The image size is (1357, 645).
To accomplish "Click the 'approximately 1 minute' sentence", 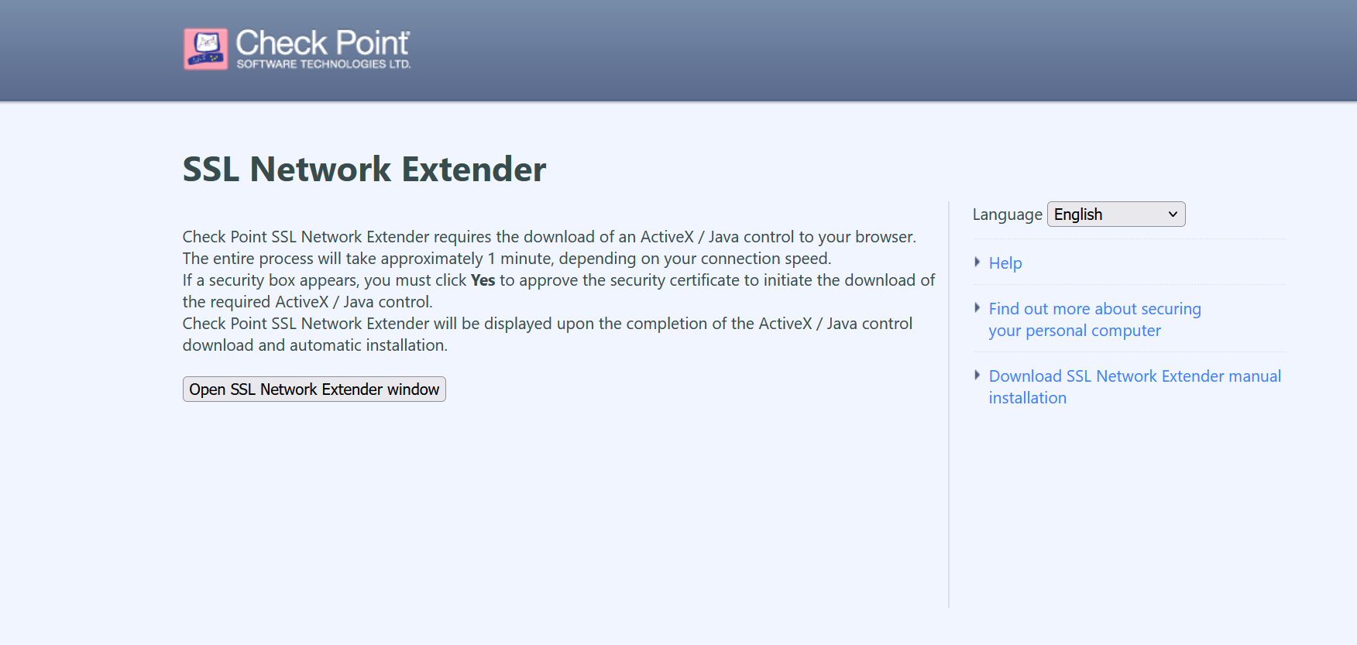I will pos(507,259).
